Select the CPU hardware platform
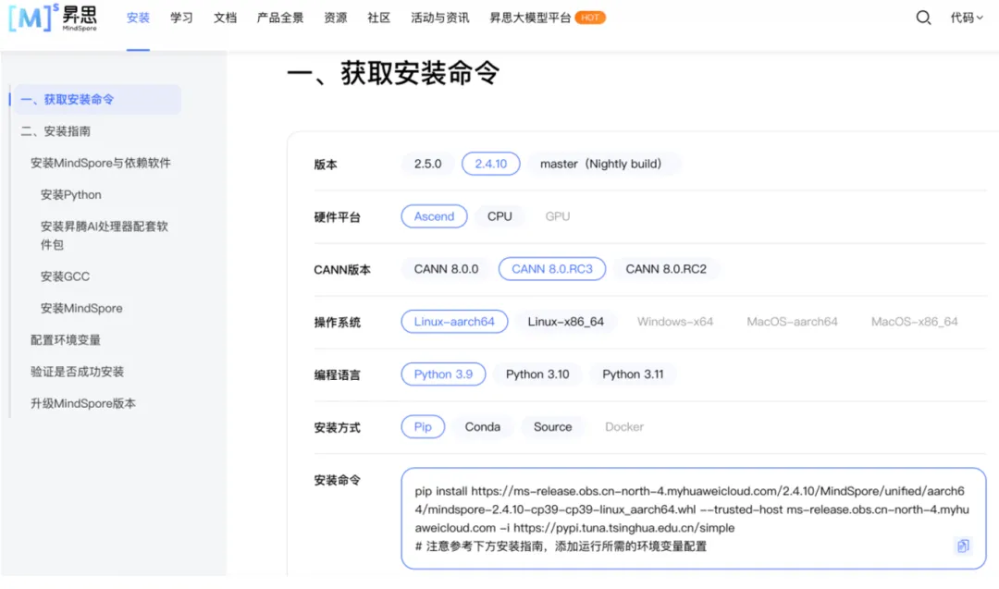This screenshot has height=589, width=999. pyautogui.click(x=499, y=216)
